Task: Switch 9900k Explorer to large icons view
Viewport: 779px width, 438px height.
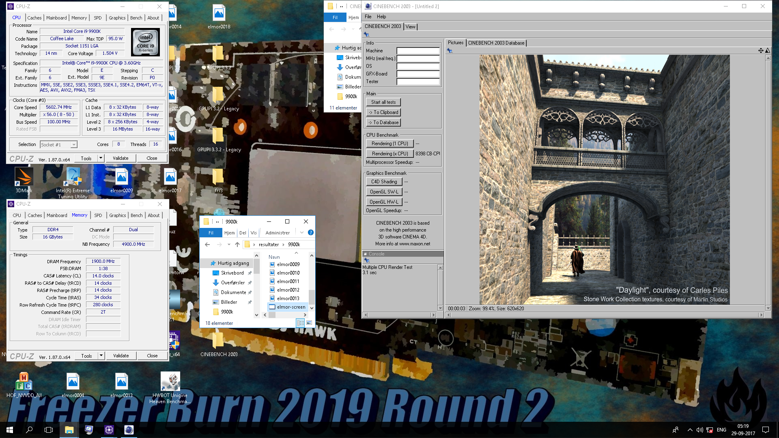Action: [x=309, y=323]
